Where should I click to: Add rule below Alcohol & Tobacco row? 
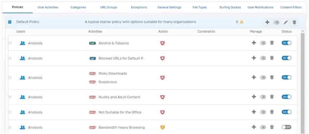click(254, 43)
